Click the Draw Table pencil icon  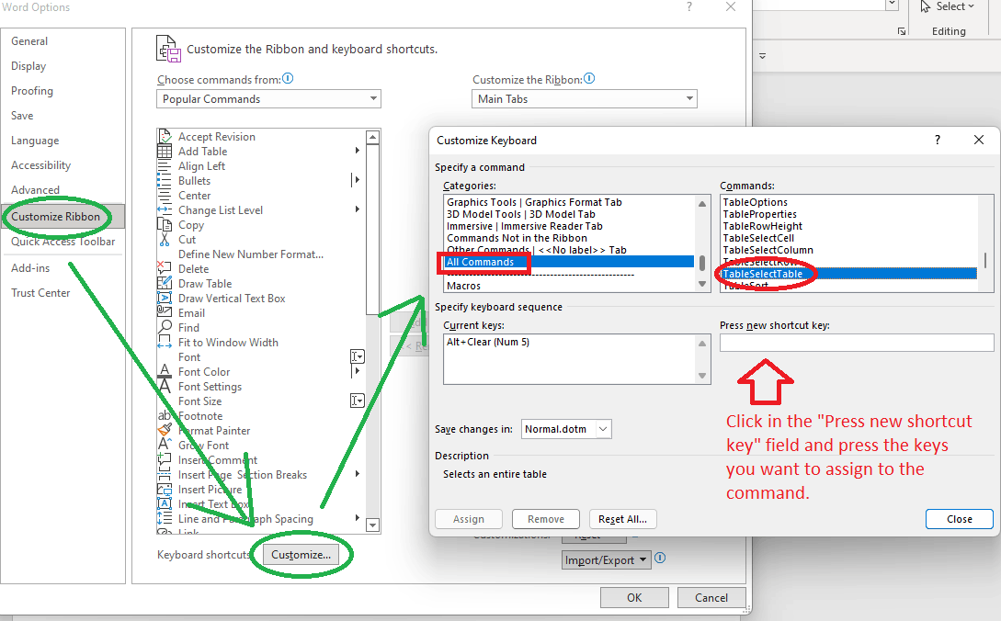[x=165, y=283]
